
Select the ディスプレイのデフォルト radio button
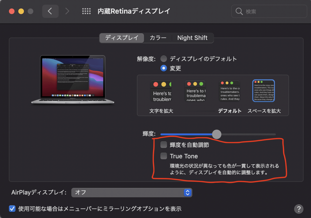coord(164,59)
